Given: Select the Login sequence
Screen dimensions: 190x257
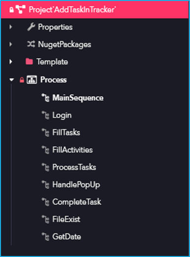Looking at the screenshot, I should pos(62,115).
